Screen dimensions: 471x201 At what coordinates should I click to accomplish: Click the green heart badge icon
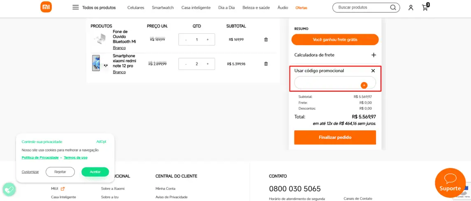click(x=9, y=189)
